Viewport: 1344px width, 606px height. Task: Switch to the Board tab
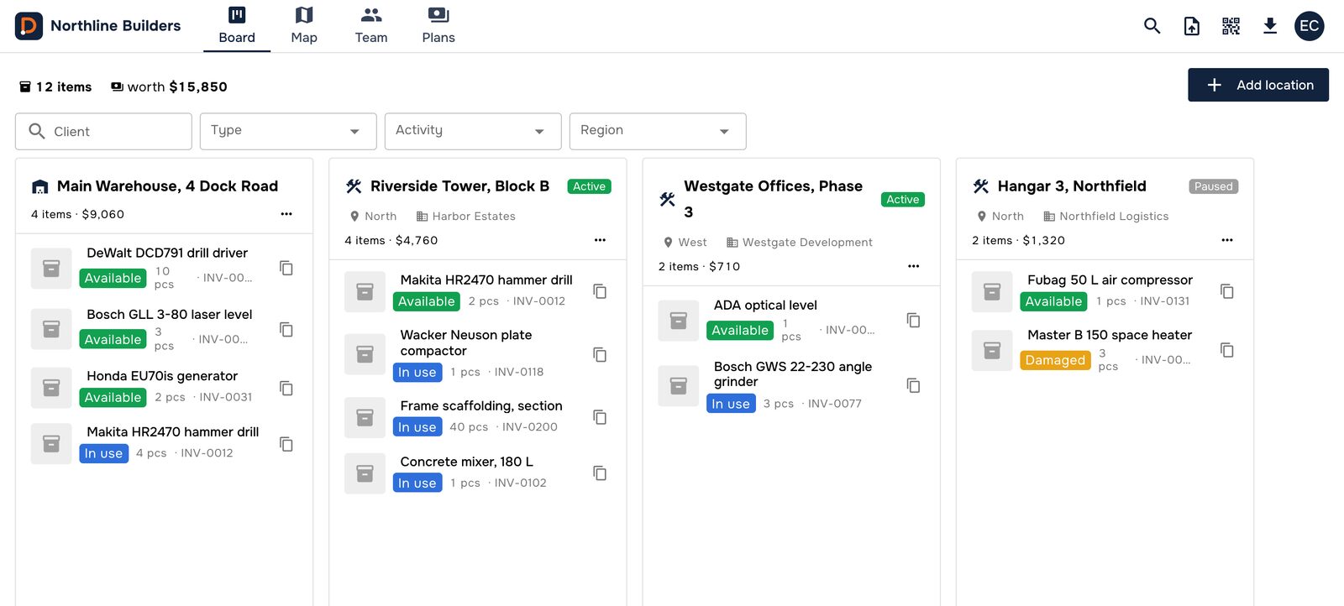pyautogui.click(x=237, y=26)
